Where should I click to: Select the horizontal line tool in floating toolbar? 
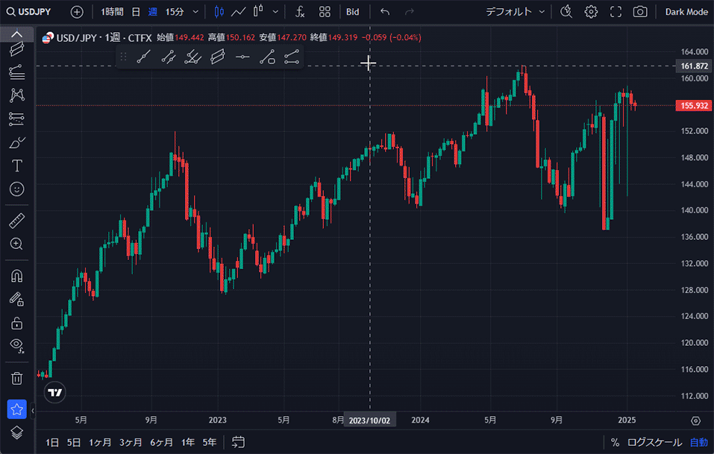click(x=242, y=57)
